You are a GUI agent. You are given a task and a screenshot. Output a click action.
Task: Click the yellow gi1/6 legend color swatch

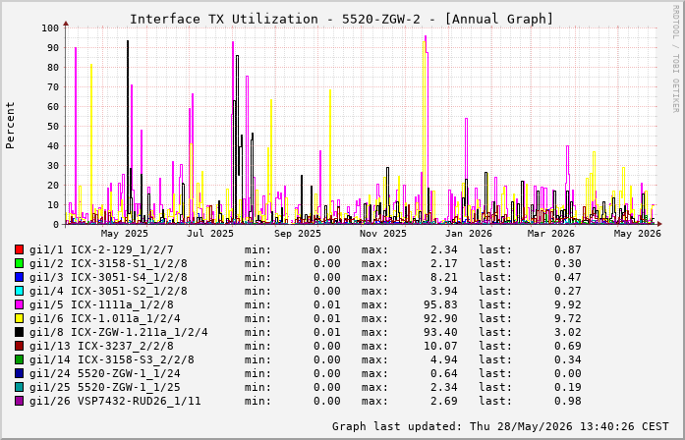click(20, 318)
